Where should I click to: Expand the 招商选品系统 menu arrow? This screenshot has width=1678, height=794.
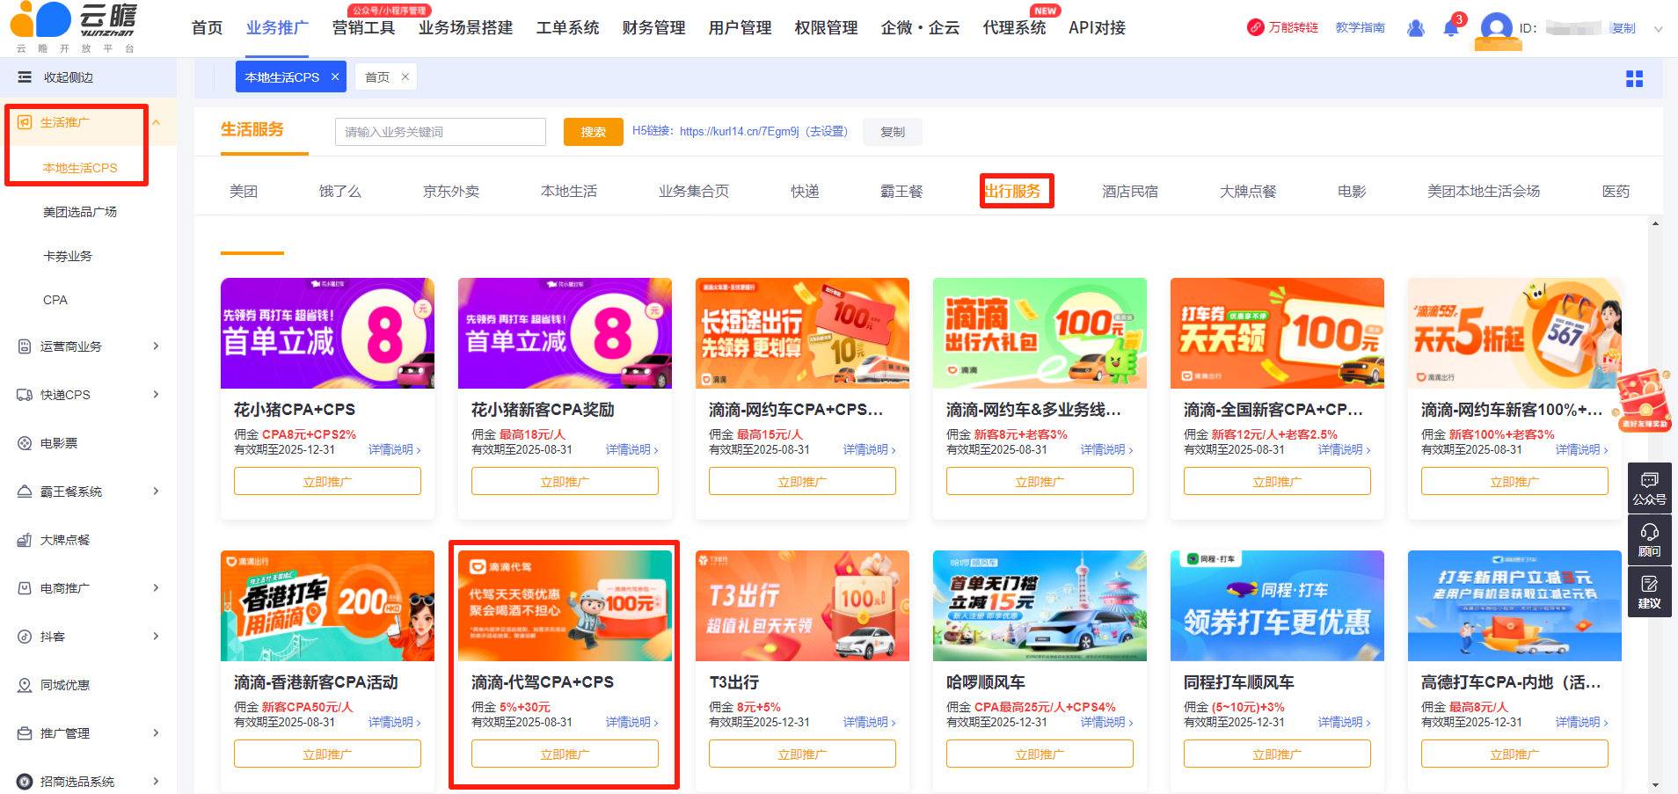[156, 781]
